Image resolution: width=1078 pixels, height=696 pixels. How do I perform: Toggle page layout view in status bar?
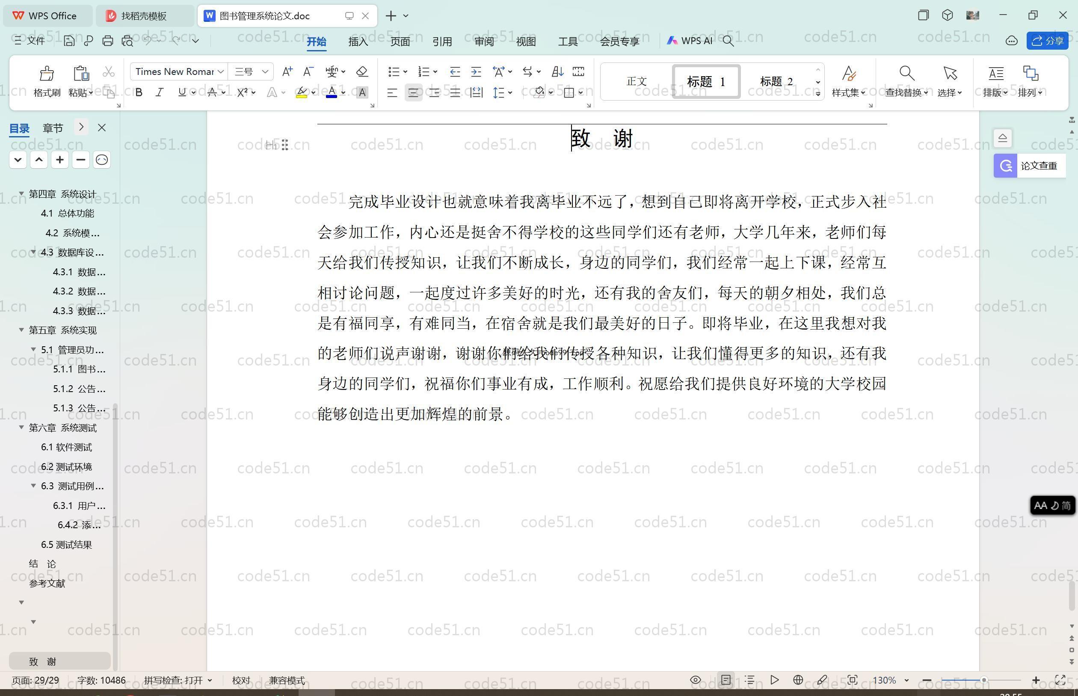pyautogui.click(x=726, y=680)
